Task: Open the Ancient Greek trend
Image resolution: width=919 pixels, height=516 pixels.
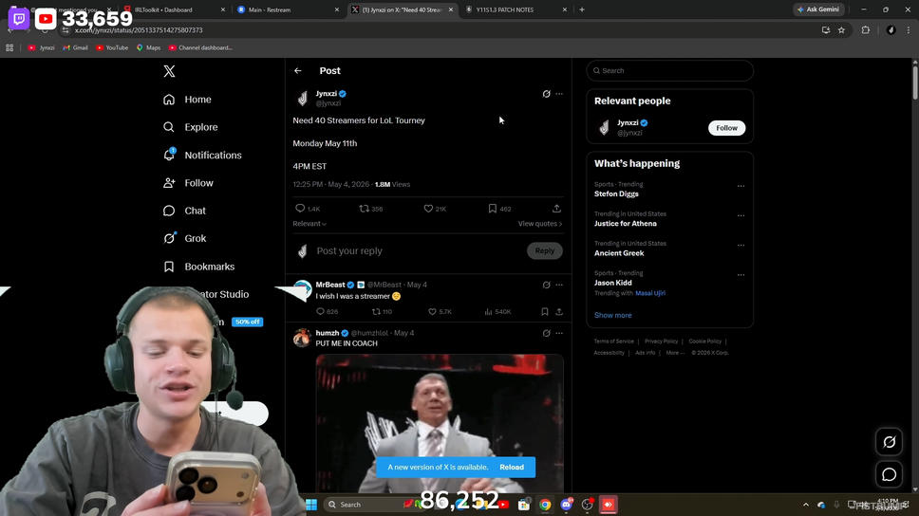Action: click(619, 253)
